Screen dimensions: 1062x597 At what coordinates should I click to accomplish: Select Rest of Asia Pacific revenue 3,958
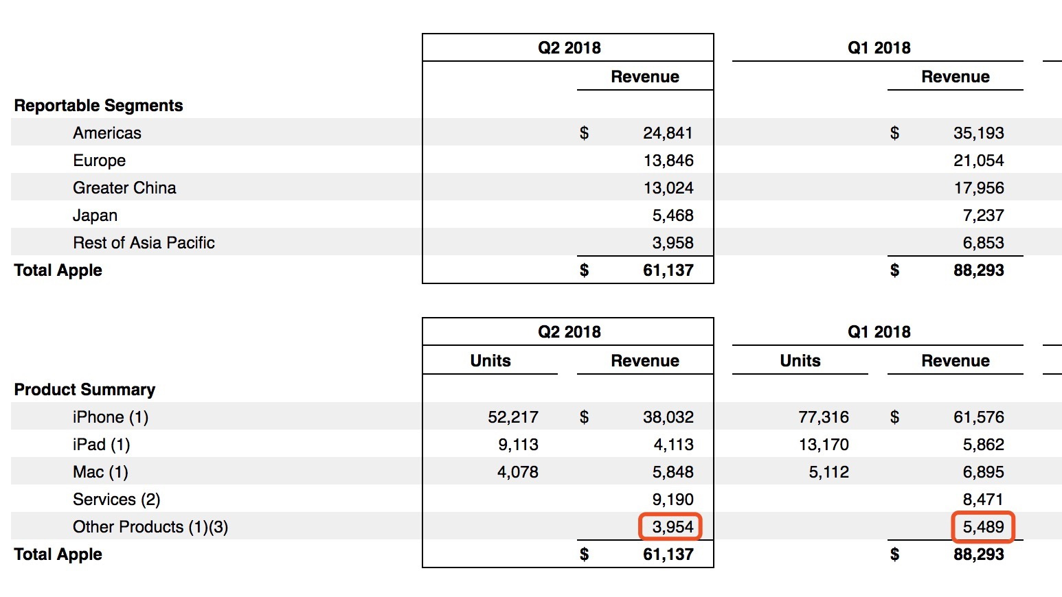(x=673, y=243)
